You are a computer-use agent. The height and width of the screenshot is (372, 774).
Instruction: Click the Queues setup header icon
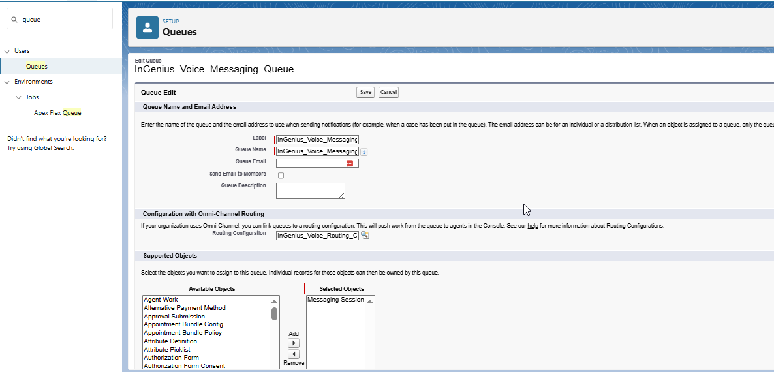[x=147, y=27]
